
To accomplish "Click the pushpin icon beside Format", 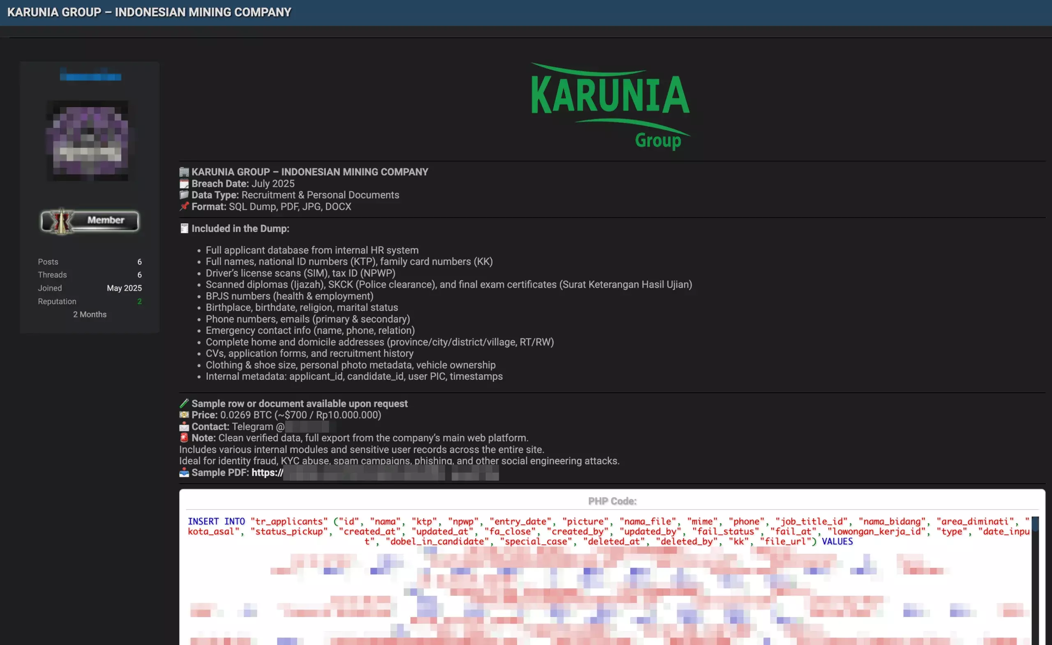I will click(184, 207).
